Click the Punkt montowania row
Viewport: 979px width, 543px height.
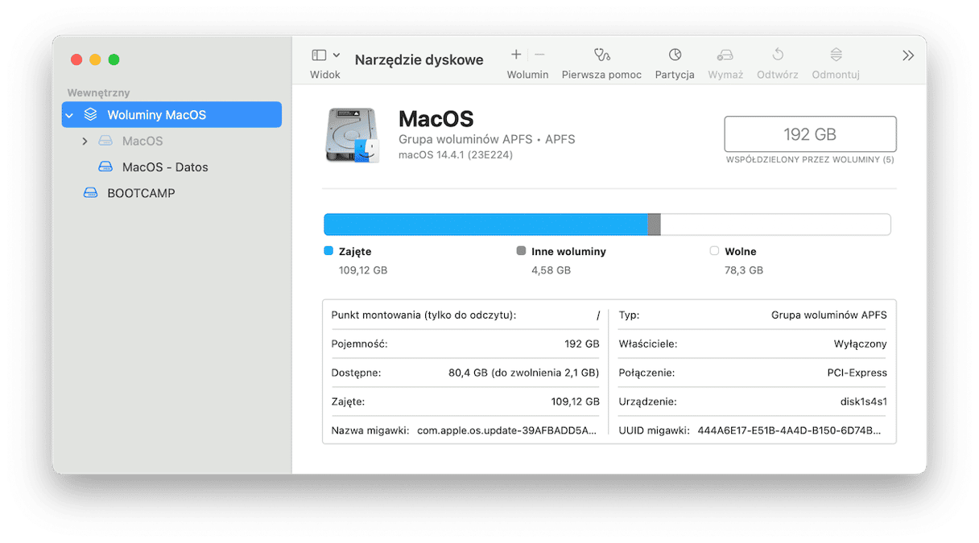point(465,315)
